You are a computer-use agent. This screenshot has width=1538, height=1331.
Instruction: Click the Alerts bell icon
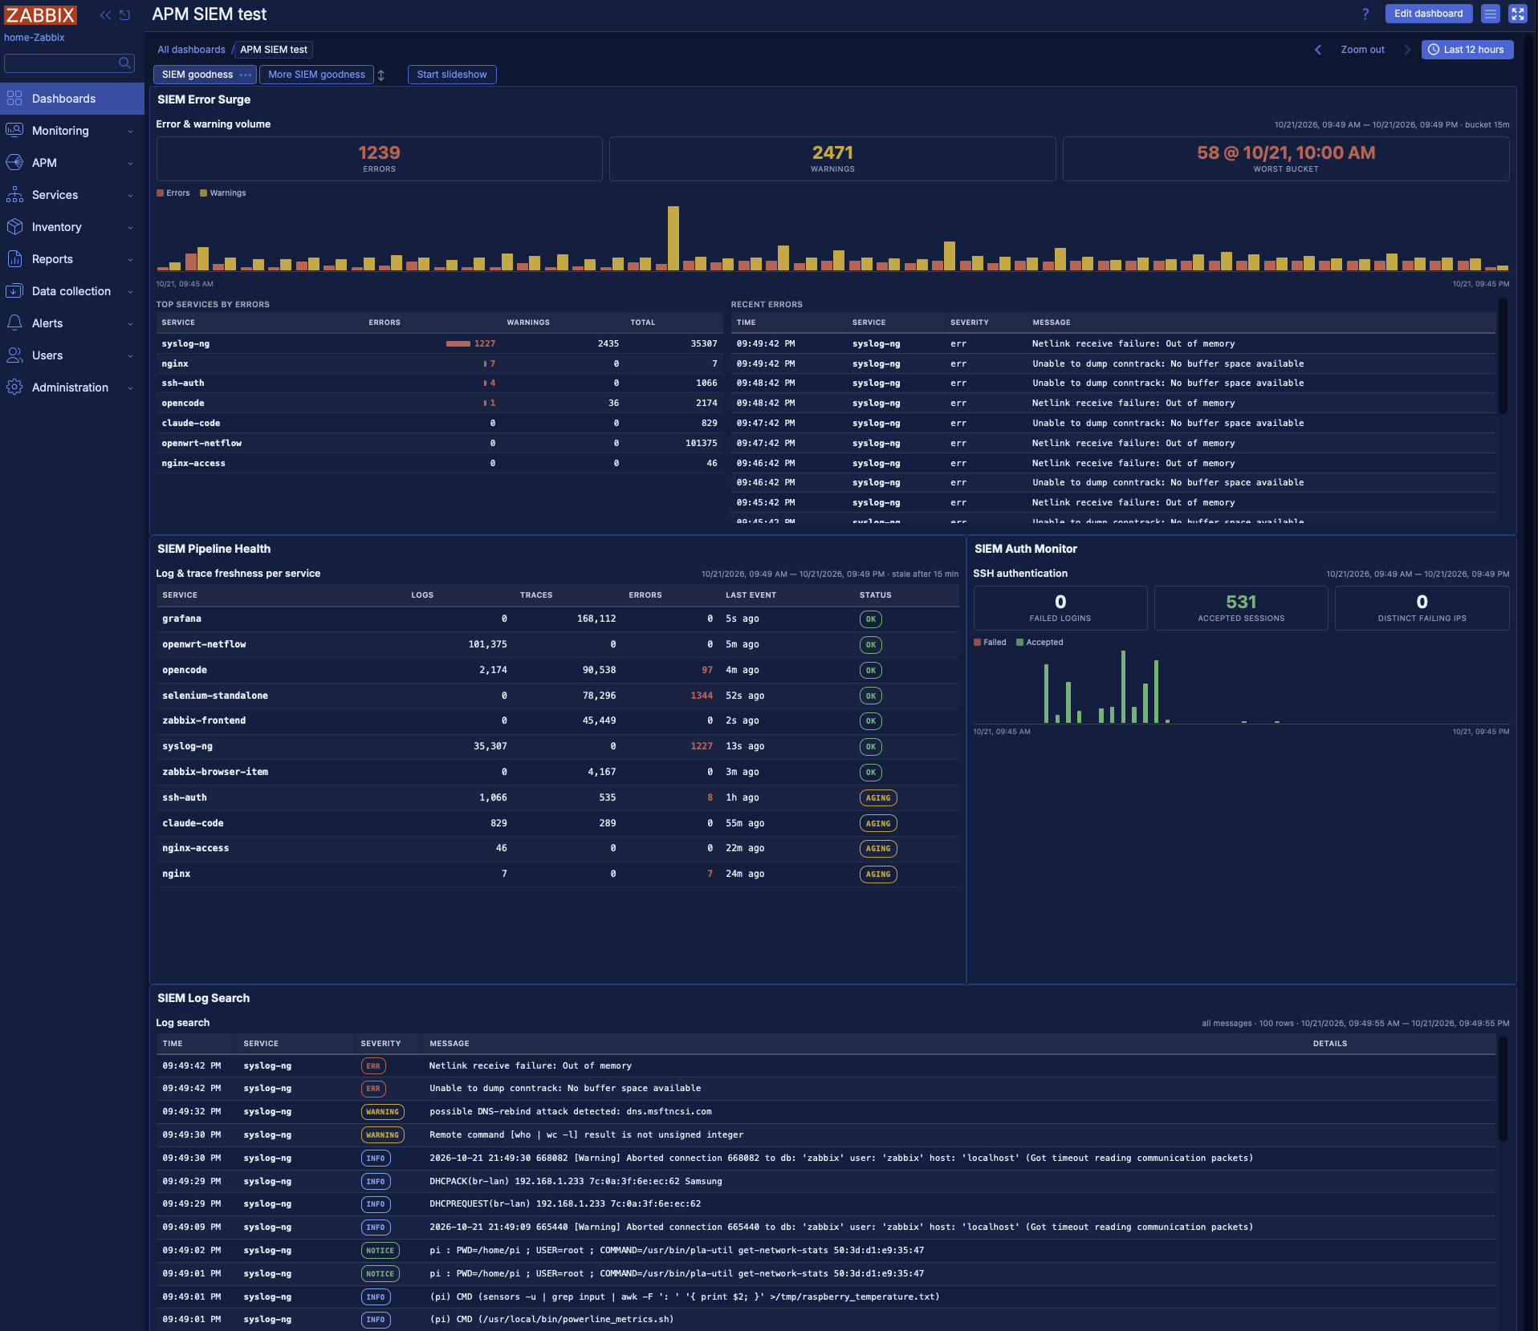[14, 323]
